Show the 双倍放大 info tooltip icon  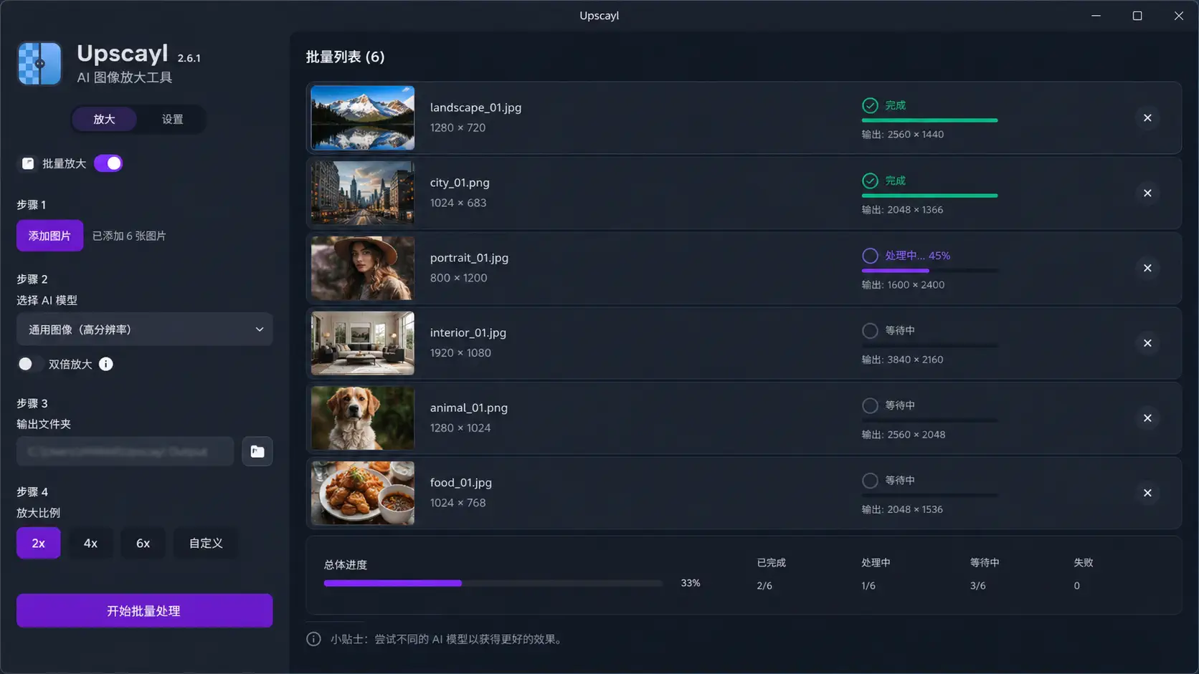pos(105,364)
